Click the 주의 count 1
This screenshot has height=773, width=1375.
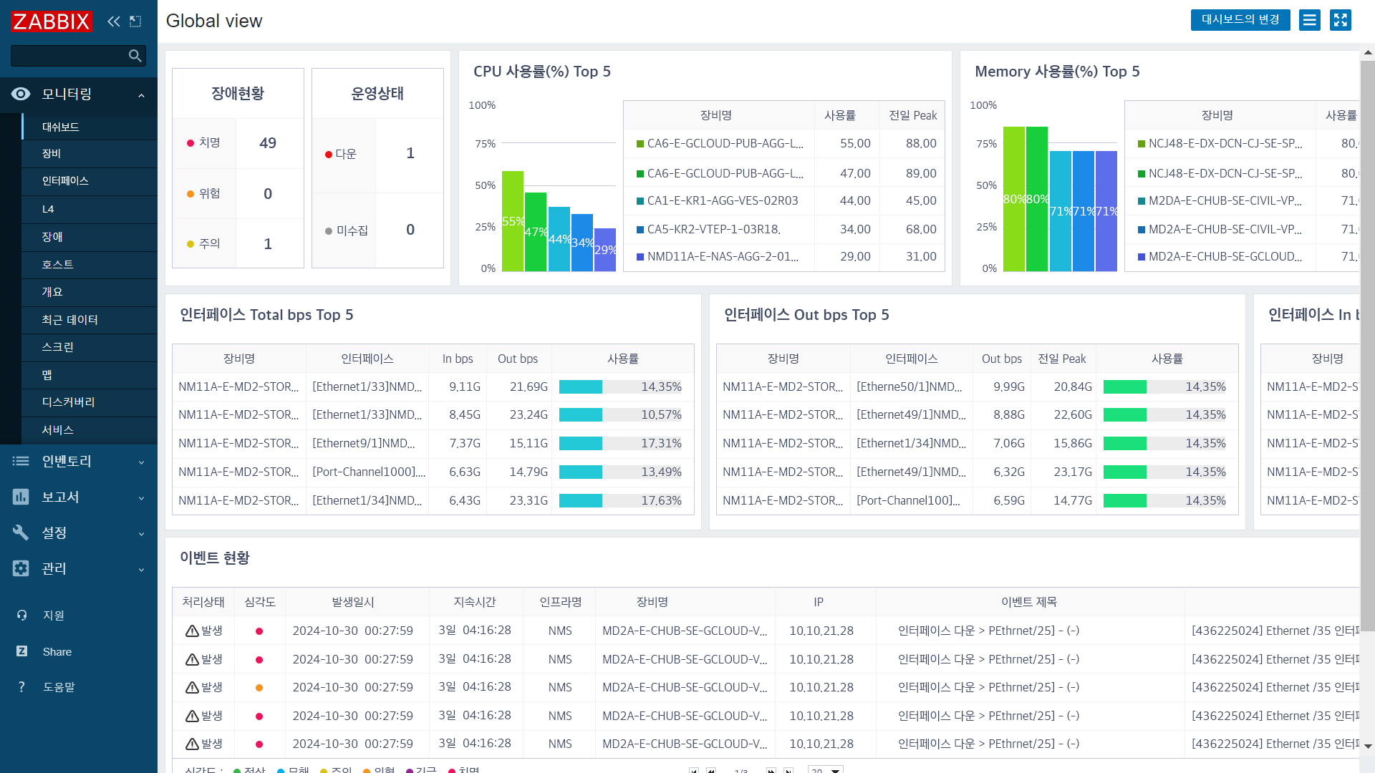pos(268,244)
